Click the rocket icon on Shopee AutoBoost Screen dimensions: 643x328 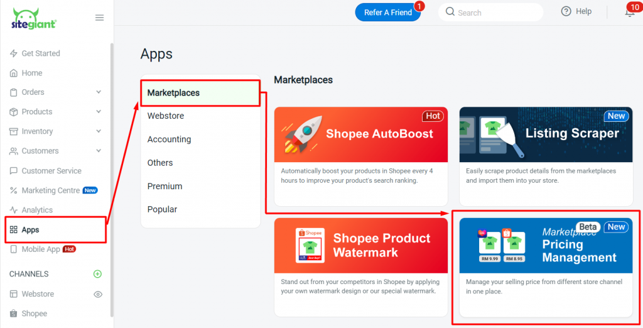302,134
